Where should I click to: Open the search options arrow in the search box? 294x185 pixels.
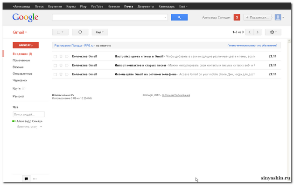[165, 17]
